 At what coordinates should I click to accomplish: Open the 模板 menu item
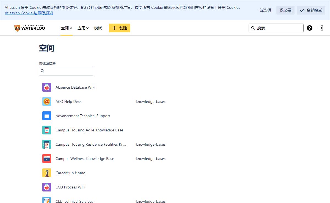click(98, 28)
